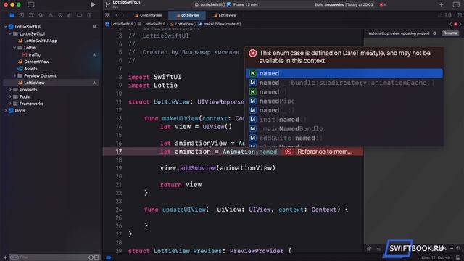Go back in editor history
The image size is (464, 261).
[x=117, y=15]
